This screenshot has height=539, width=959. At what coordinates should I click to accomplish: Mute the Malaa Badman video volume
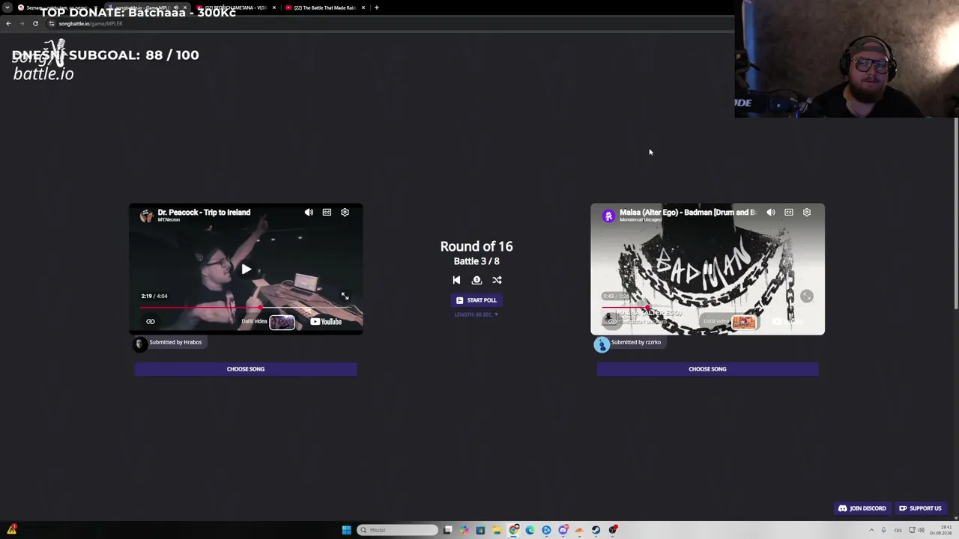click(x=771, y=213)
